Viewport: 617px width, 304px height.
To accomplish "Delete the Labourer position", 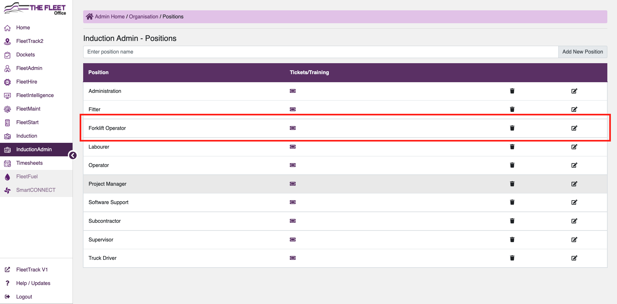I will point(512,147).
